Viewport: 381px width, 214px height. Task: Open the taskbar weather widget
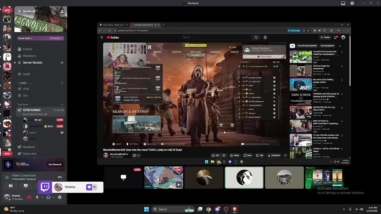point(14,209)
